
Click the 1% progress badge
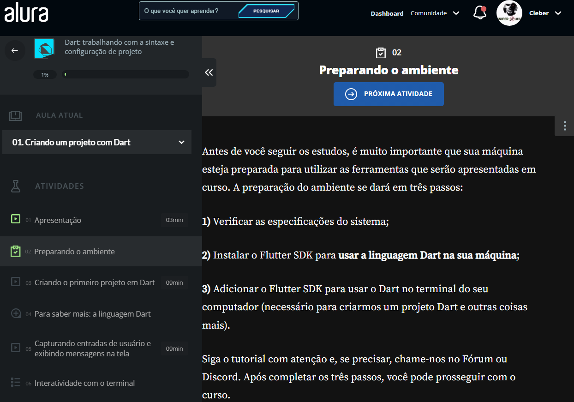coord(45,74)
